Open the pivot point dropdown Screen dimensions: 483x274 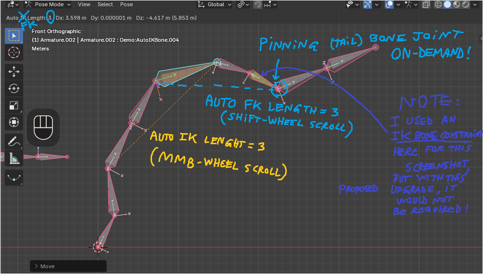pos(243,4)
